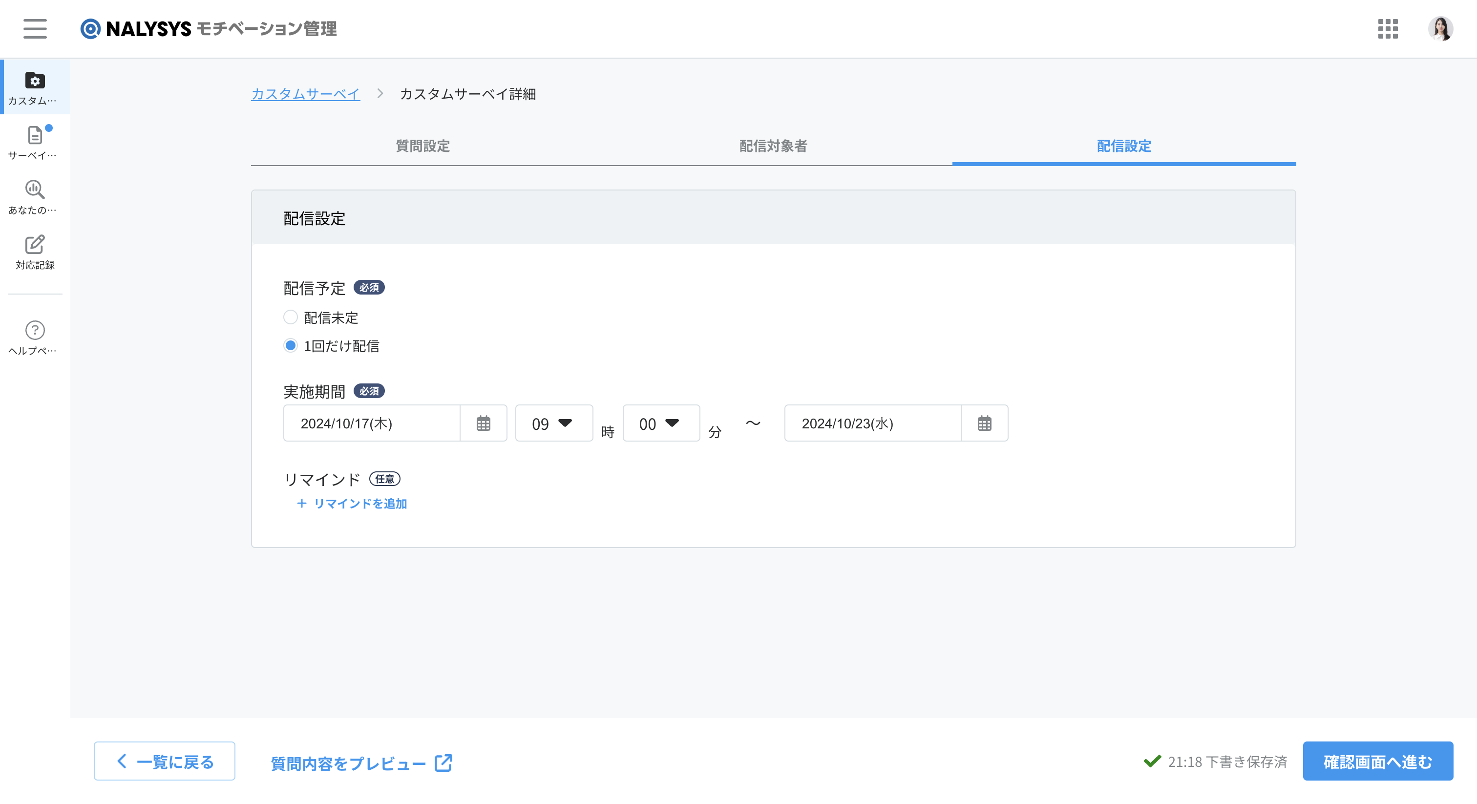
Task: Open the hamburger menu
Action: tap(35, 28)
